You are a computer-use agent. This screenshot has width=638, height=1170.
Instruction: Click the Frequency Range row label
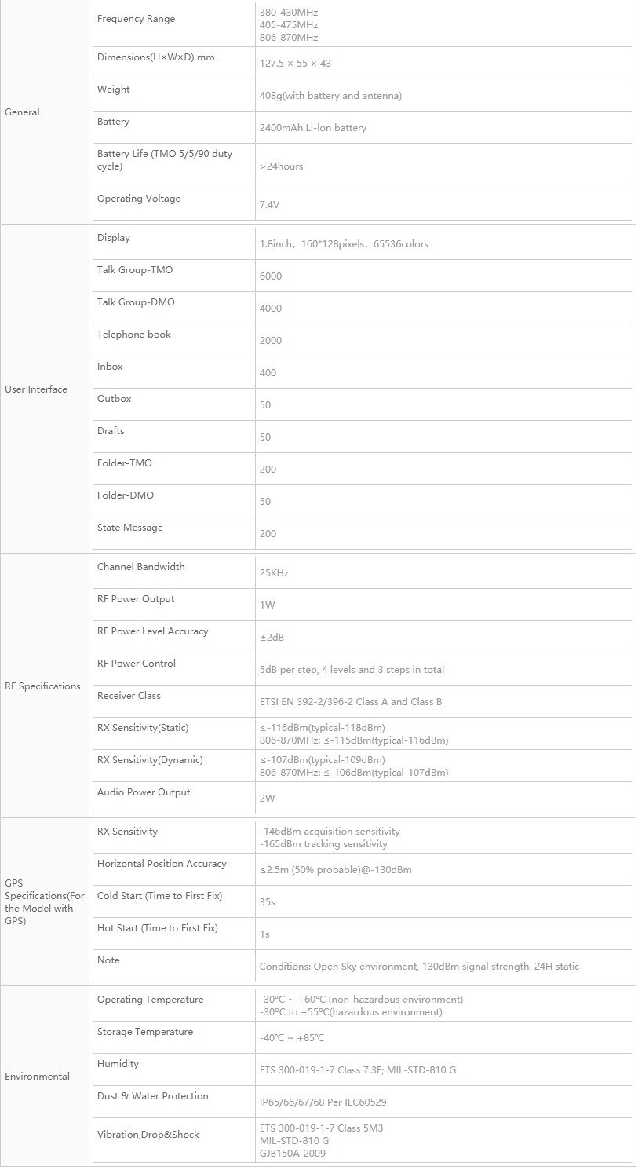(x=136, y=19)
